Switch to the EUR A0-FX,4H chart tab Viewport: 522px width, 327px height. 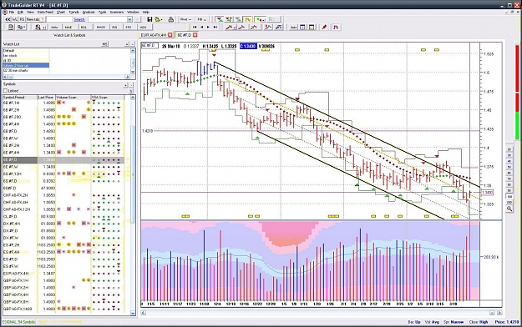pyautogui.click(x=154, y=35)
